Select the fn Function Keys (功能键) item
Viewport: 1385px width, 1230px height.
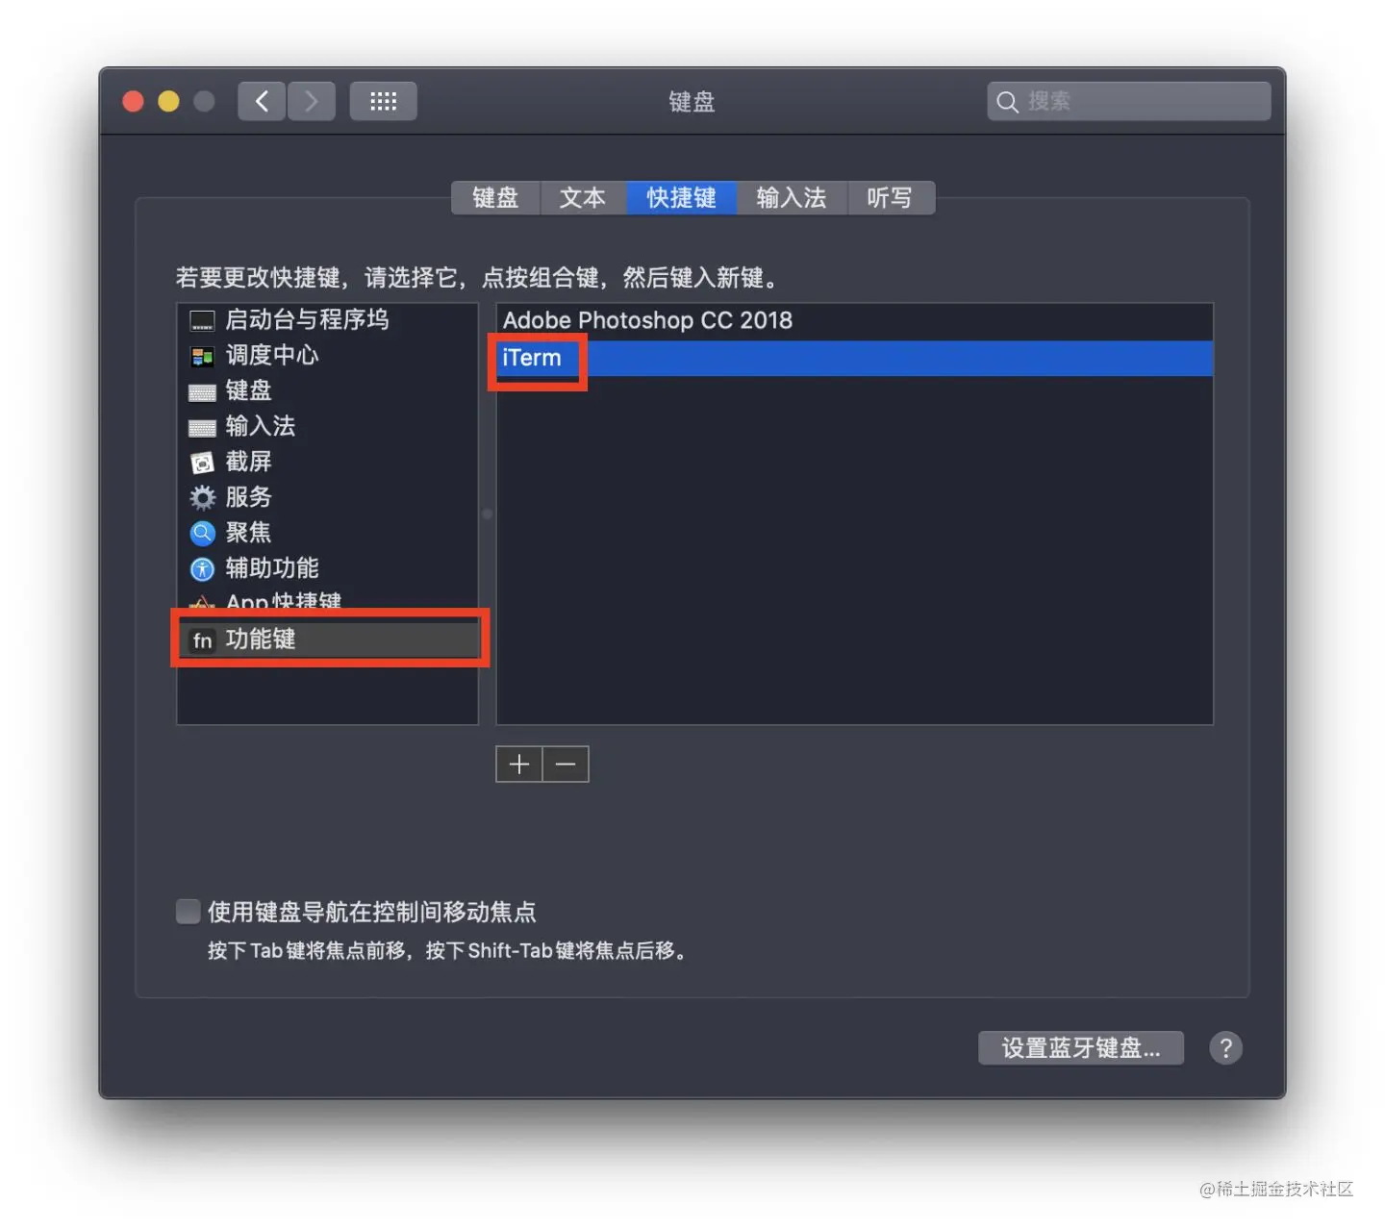(329, 640)
